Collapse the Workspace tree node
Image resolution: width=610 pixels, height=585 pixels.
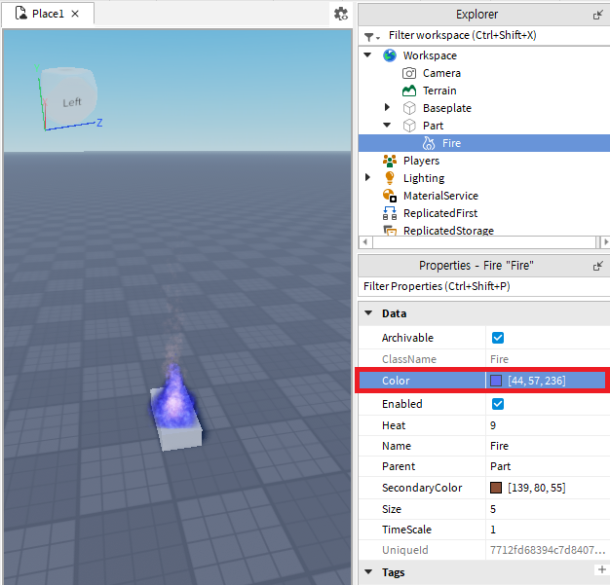tap(367, 55)
